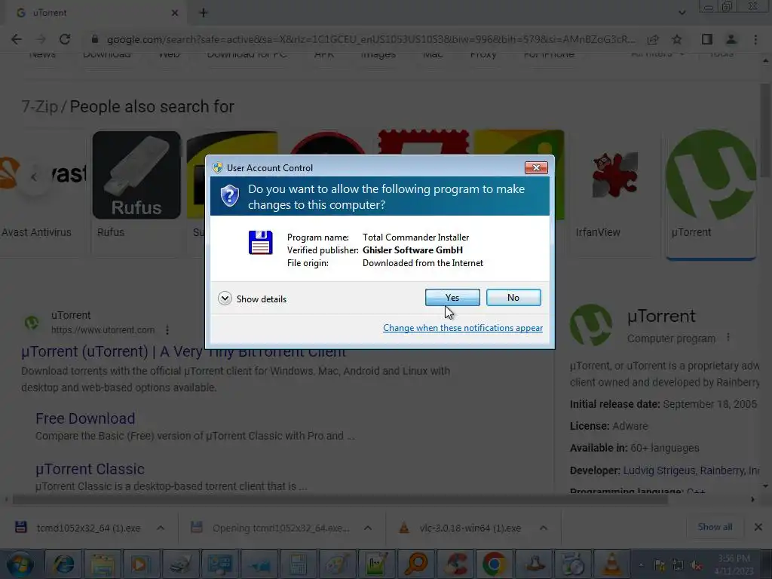The width and height of the screenshot is (772, 579).
Task: Click the UAC title bar shield icon
Action: (x=218, y=167)
